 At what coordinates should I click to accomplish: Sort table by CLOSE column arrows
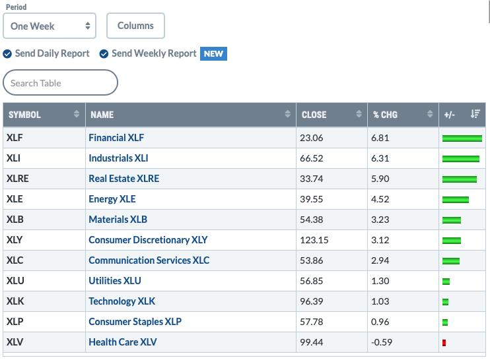click(359, 114)
